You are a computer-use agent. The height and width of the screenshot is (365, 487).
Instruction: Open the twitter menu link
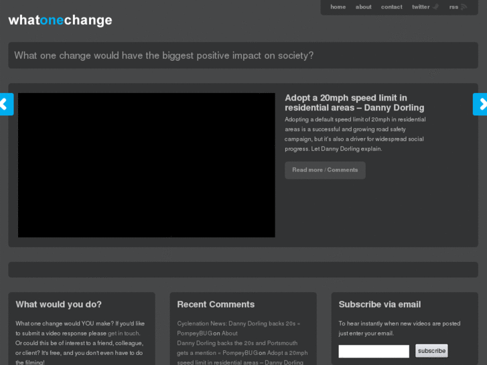point(421,7)
